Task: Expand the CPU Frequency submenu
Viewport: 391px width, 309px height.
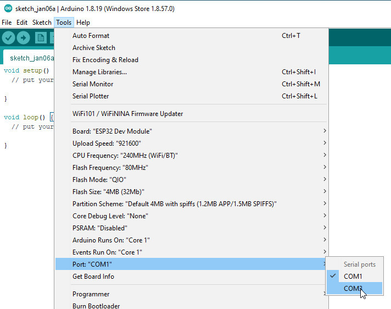Action: (x=191, y=156)
